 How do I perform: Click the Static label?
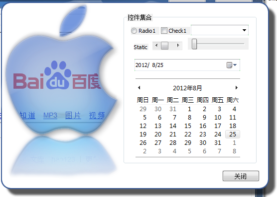click(x=140, y=47)
